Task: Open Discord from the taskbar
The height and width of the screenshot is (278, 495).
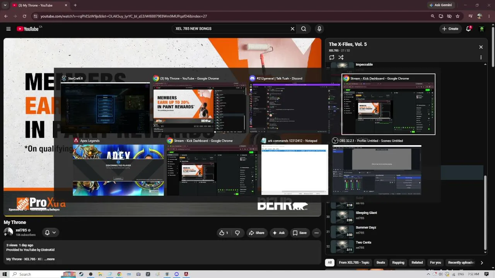Action: click(177, 274)
